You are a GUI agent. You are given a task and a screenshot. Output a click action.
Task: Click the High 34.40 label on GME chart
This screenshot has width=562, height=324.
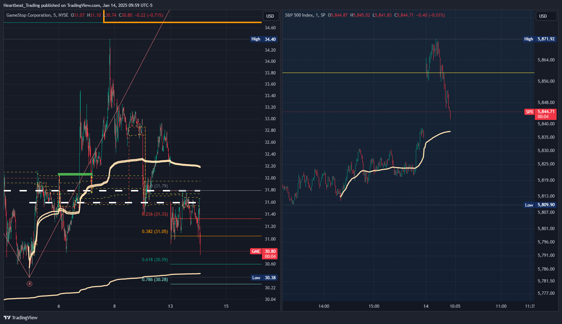(264, 39)
